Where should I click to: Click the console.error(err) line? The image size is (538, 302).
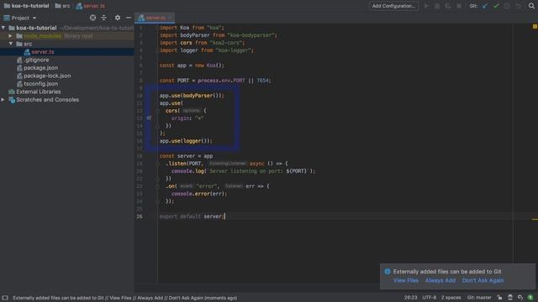199,194
